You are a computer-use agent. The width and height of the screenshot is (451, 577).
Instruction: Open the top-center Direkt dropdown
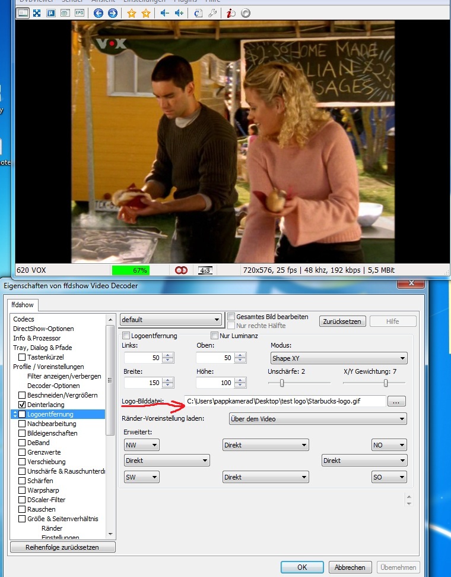265,445
